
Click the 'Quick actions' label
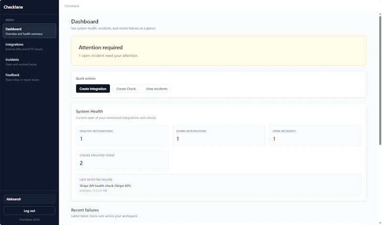pos(85,78)
